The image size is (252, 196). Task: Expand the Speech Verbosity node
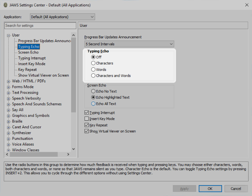9,99
